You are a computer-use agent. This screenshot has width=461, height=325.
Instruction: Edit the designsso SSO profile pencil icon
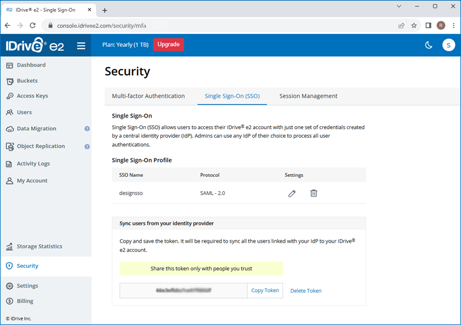click(x=292, y=194)
